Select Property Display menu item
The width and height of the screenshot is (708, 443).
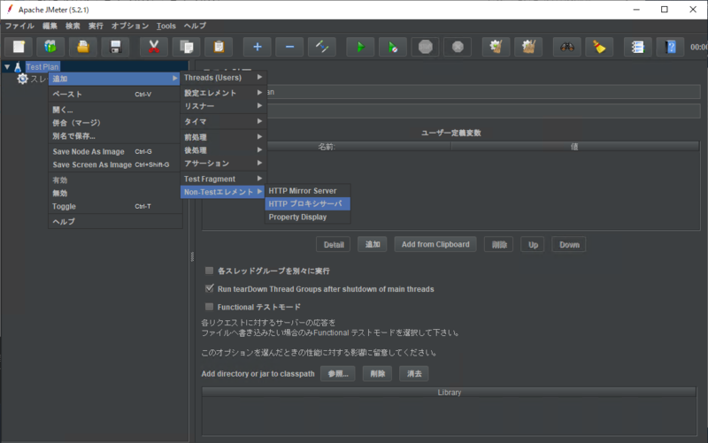tap(307, 217)
